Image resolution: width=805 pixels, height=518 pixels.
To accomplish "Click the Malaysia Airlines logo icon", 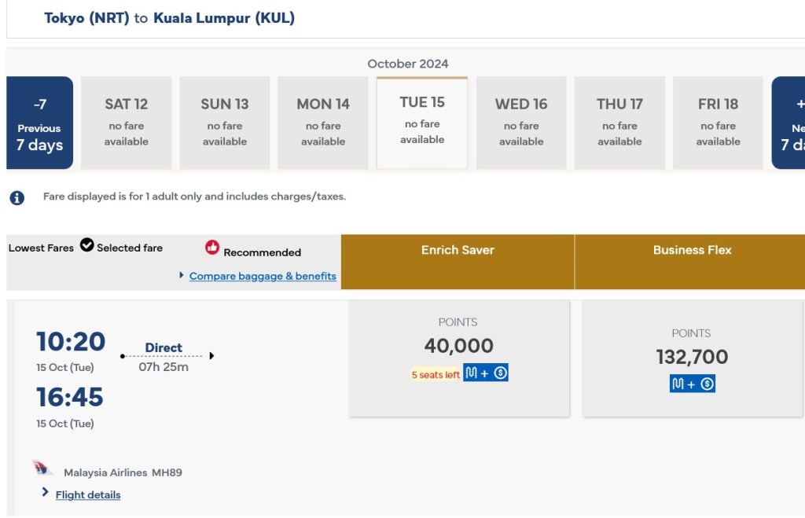I will click(x=43, y=469).
